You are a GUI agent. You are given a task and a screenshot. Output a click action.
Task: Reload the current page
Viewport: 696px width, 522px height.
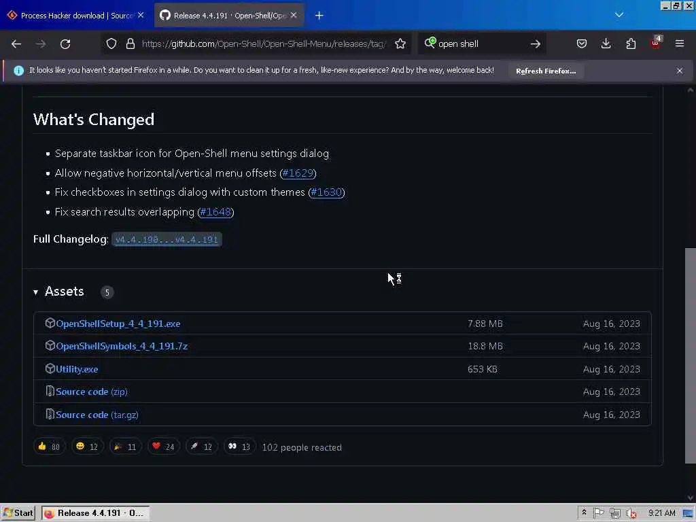[x=65, y=44]
